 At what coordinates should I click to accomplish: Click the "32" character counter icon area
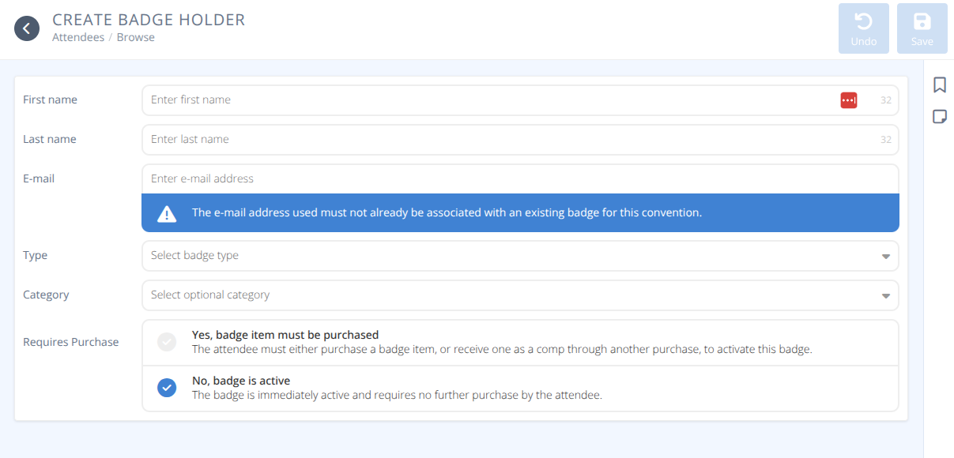point(887,99)
